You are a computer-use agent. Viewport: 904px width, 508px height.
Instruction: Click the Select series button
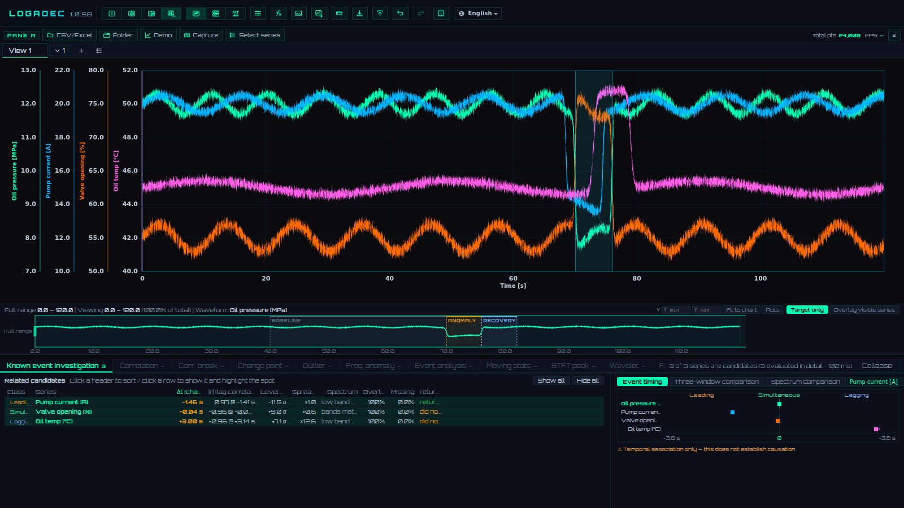pyautogui.click(x=255, y=35)
